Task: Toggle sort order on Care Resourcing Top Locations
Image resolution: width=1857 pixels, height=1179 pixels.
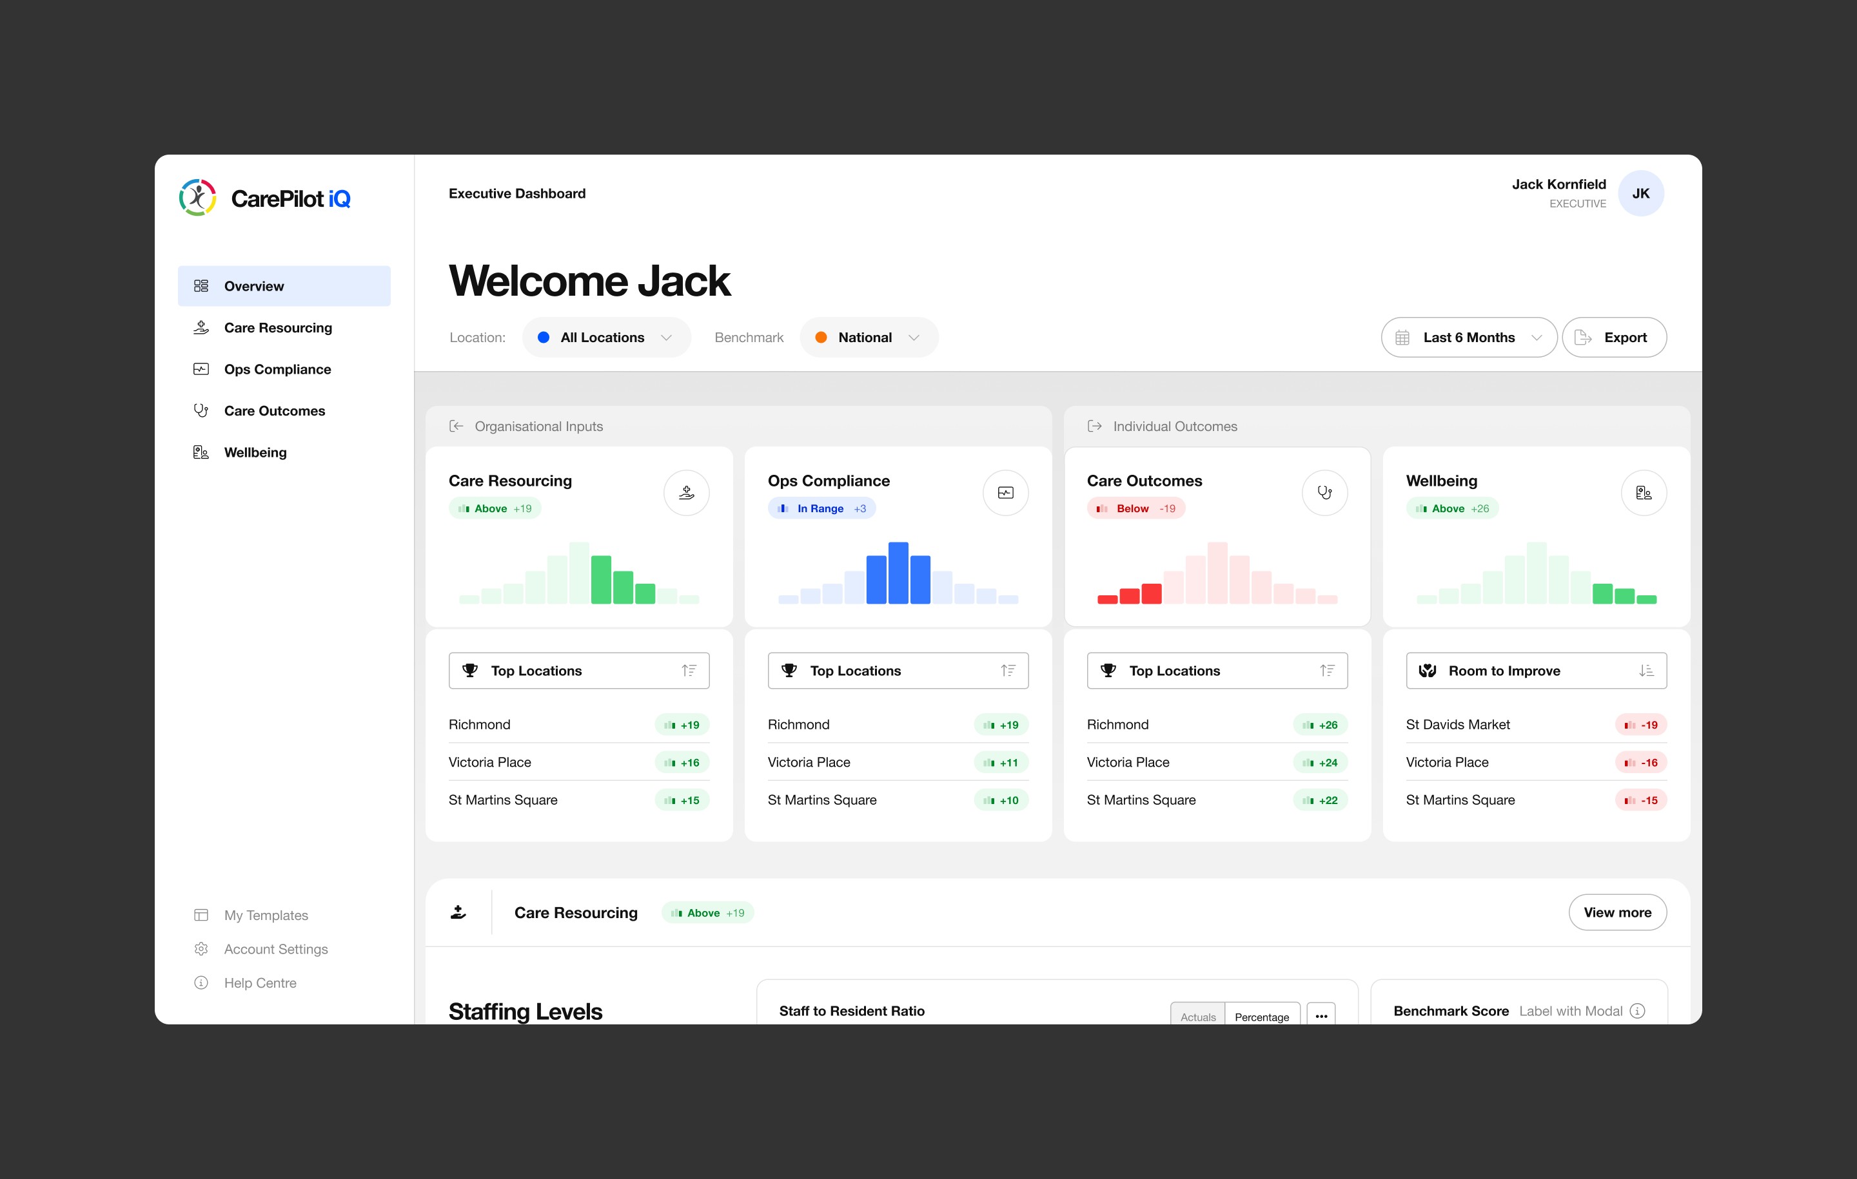Action: (689, 671)
